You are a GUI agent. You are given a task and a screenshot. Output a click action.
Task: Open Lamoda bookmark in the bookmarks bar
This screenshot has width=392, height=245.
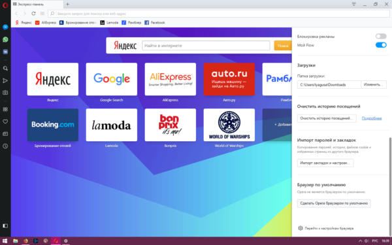(109, 22)
